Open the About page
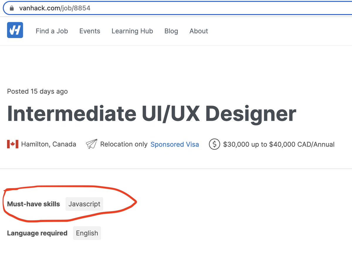The height and width of the screenshot is (261, 352). tap(199, 31)
